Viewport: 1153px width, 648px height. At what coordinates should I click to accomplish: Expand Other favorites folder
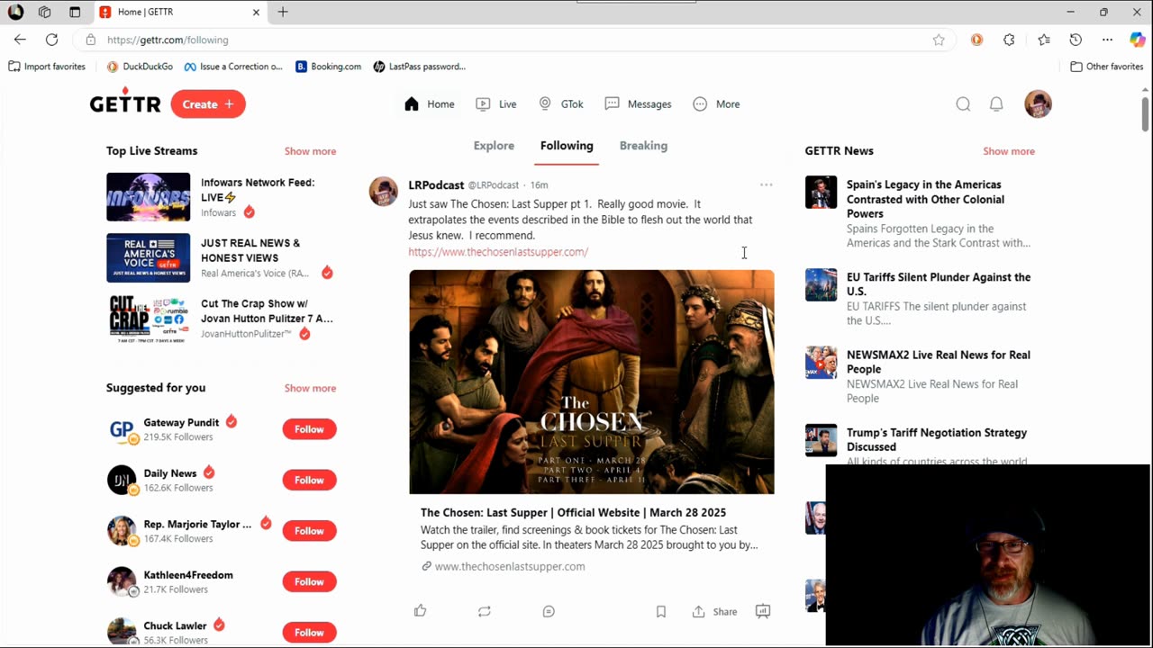[1106, 67]
